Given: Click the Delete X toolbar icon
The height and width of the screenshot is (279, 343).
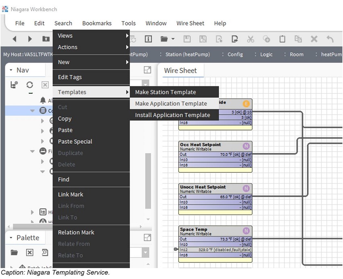Looking at the screenshot, I should tap(314, 39).
